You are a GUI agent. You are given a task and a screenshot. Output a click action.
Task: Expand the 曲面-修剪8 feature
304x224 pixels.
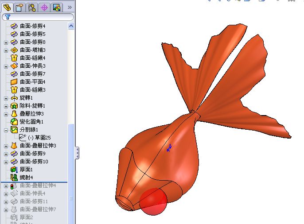(6, 42)
